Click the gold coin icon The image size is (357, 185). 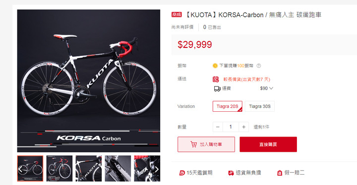(x=215, y=66)
